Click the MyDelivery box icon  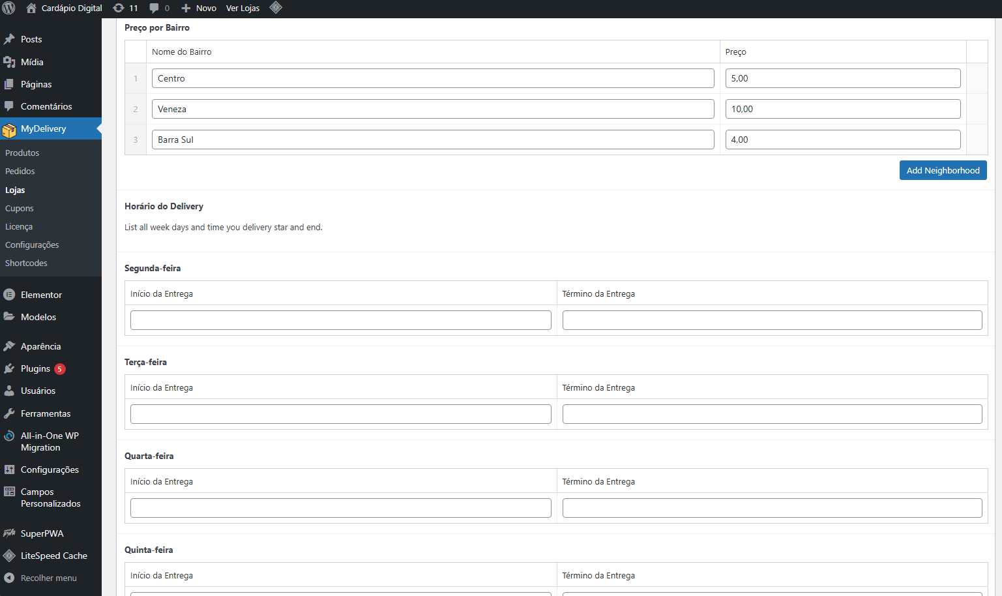pyautogui.click(x=9, y=130)
